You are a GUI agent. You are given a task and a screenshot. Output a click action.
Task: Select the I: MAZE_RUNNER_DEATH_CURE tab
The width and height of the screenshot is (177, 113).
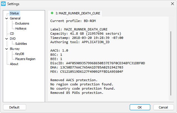[75, 13]
